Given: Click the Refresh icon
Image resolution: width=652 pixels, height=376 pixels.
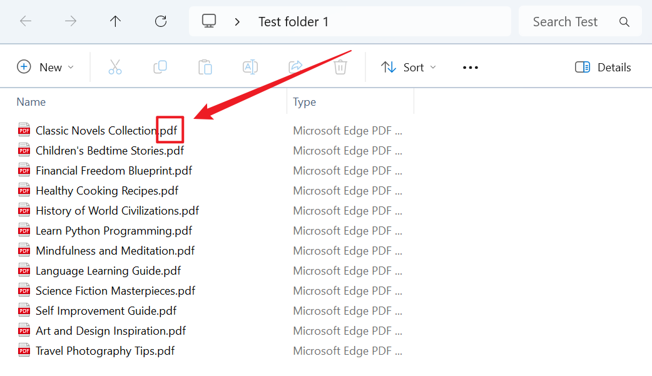Looking at the screenshot, I should (160, 21).
